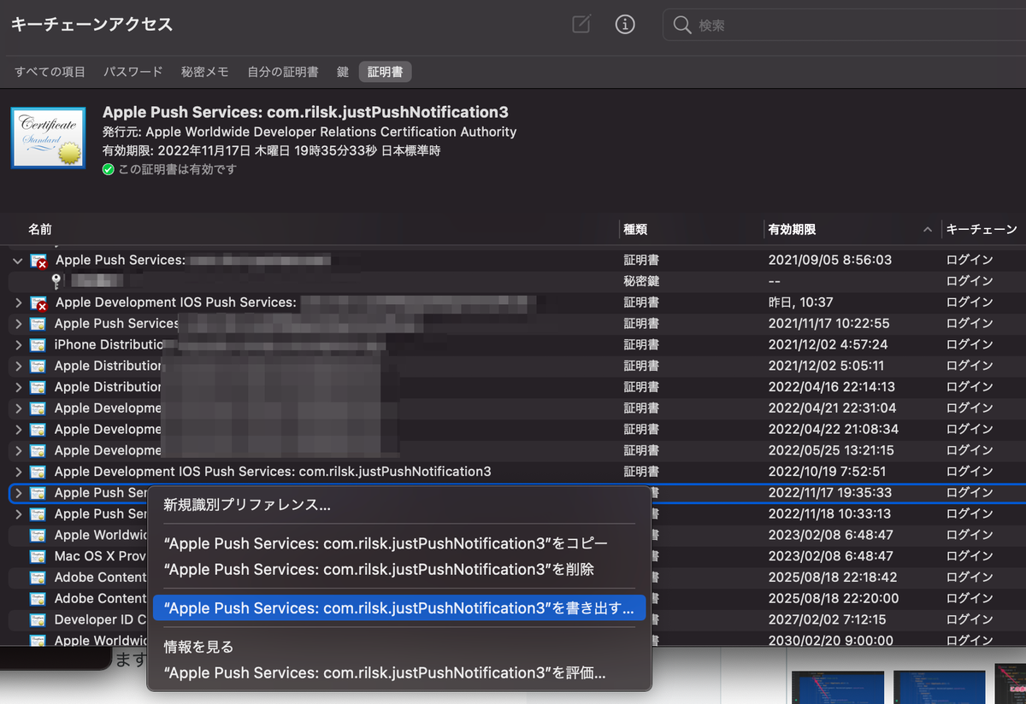The width and height of the screenshot is (1026, 704).
Task: Click certificate icon of first Adobe Content row
Action: [x=38, y=578]
